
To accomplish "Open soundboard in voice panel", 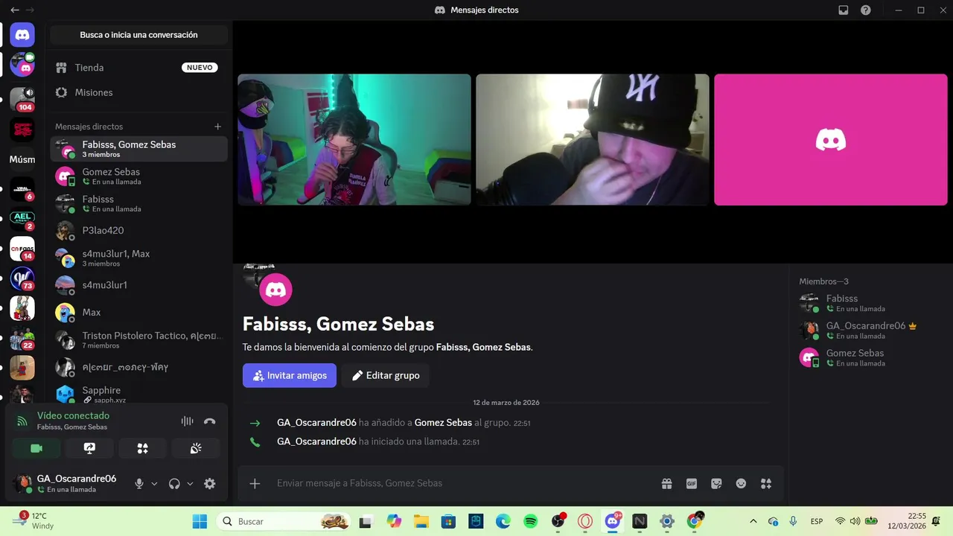I will (x=196, y=448).
